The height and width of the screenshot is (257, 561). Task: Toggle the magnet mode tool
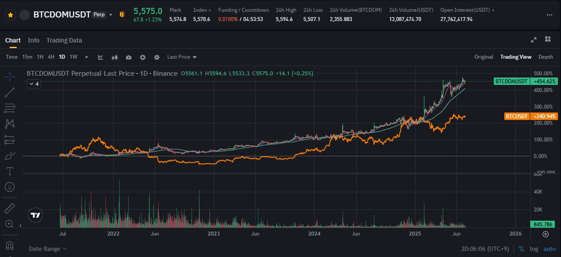click(10, 245)
